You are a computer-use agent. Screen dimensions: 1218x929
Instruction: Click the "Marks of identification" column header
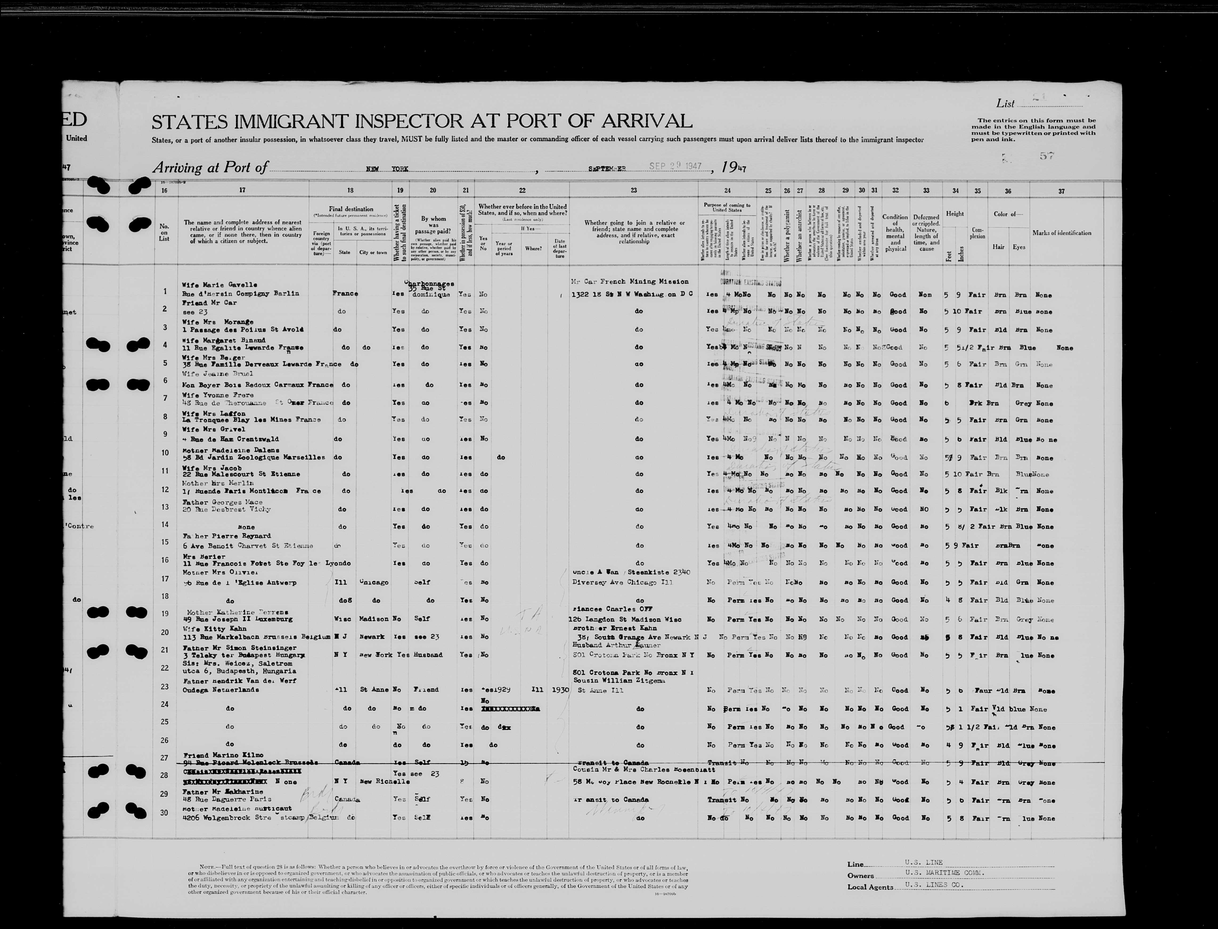tap(1062, 233)
